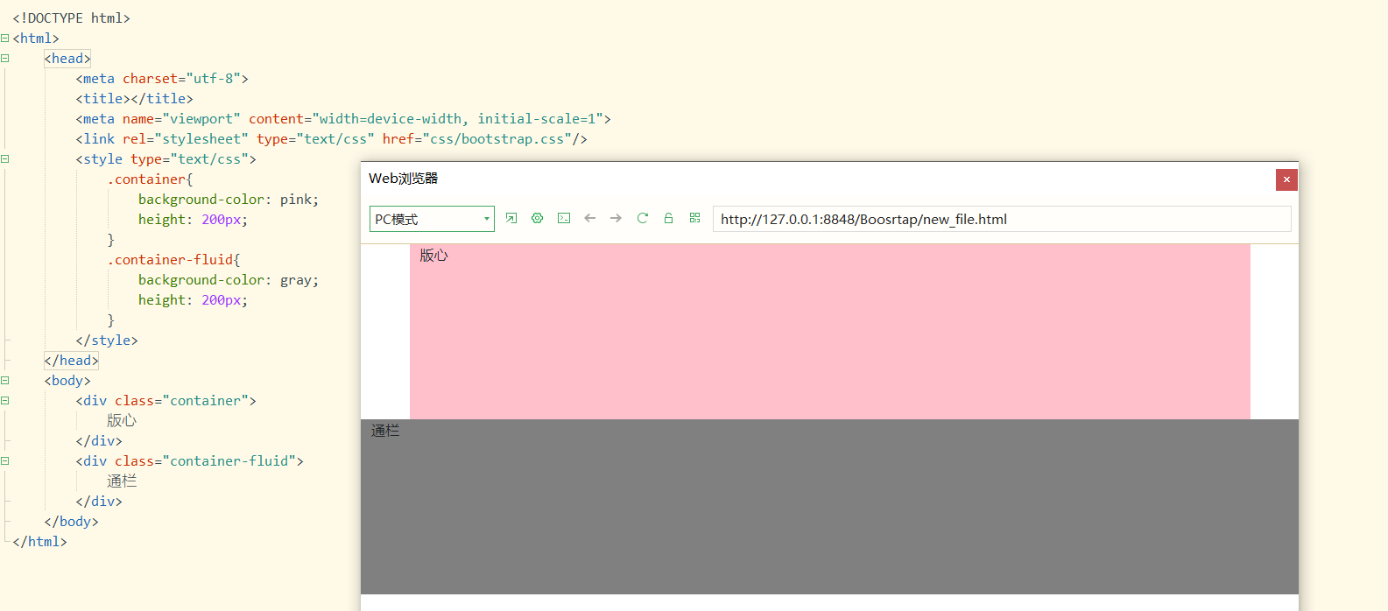
Task: Click the gray 通栏 container in preview
Action: pyautogui.click(x=829, y=507)
